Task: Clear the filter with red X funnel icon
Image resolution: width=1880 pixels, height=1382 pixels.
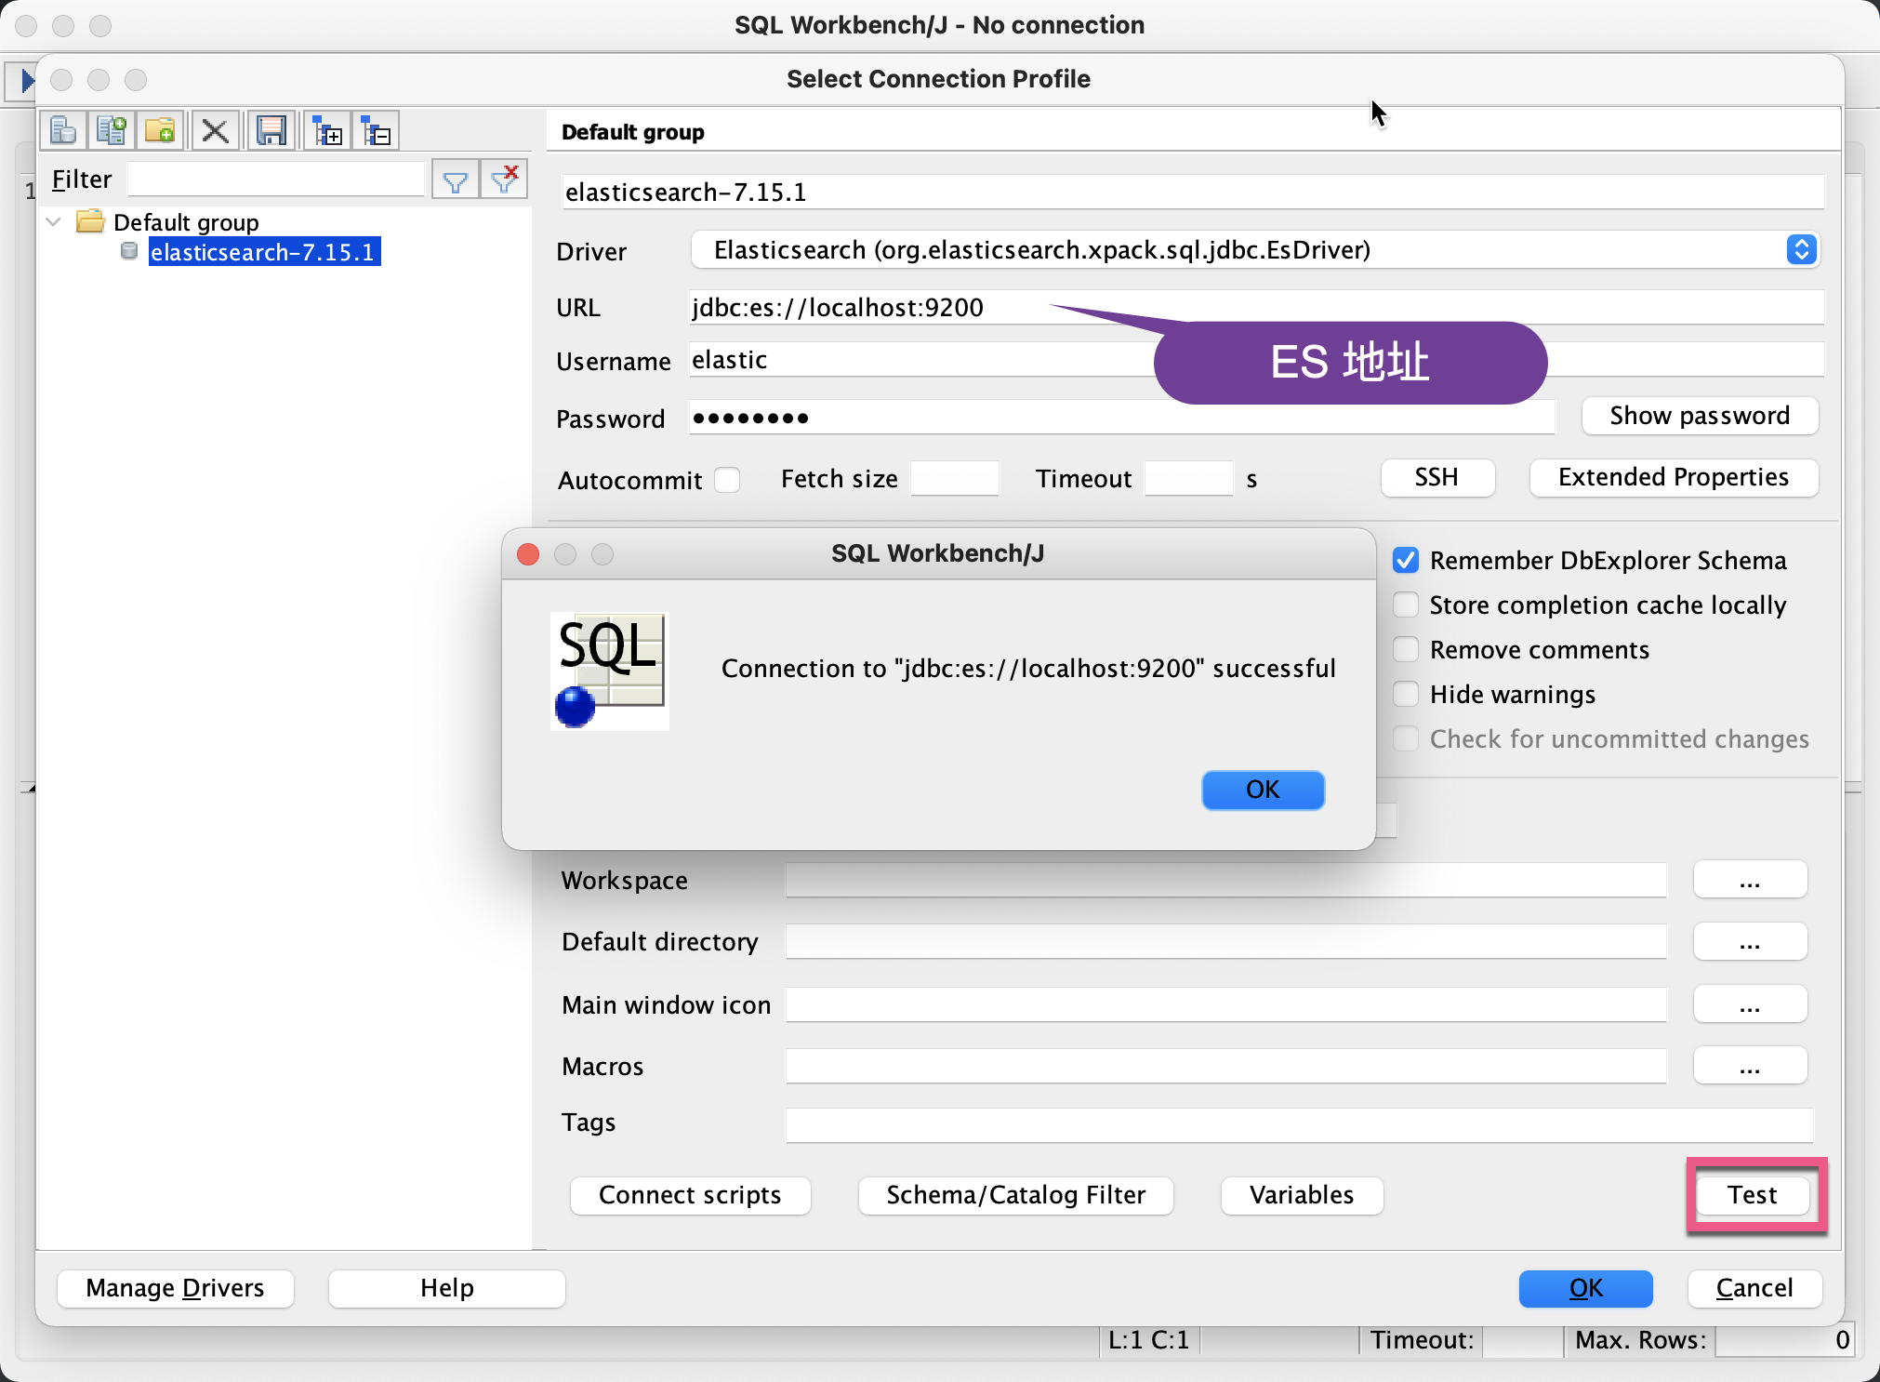Action: coord(504,179)
